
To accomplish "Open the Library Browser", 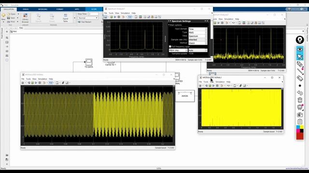I will point(25,18).
